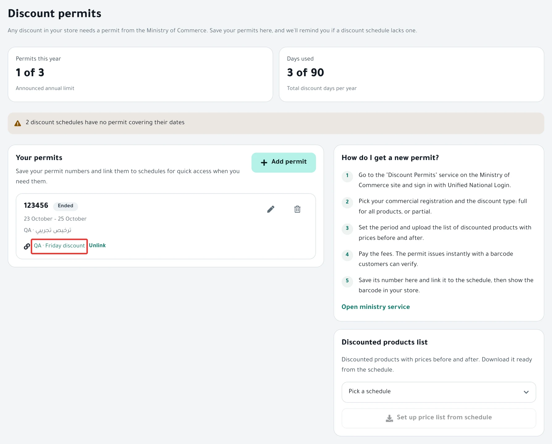
Task: Edit permit 123456 with the pencil icon
Action: coord(271,209)
